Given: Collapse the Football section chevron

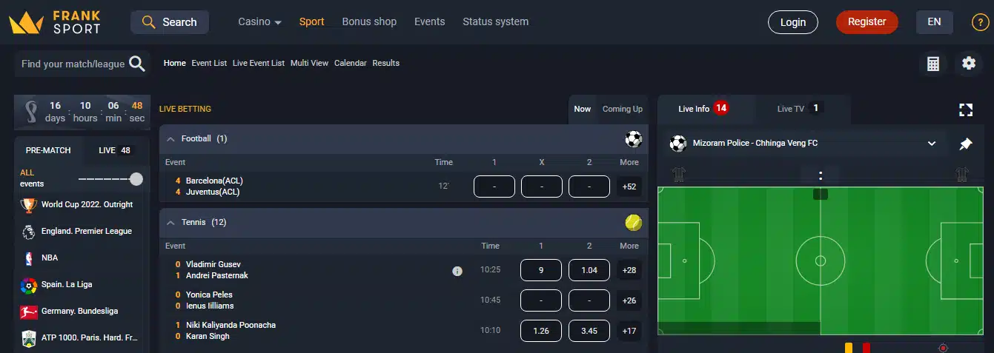Looking at the screenshot, I should (x=170, y=139).
